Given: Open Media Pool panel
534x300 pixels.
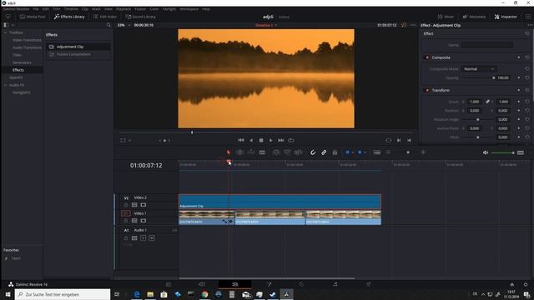Looking at the screenshot, I should (x=33, y=17).
